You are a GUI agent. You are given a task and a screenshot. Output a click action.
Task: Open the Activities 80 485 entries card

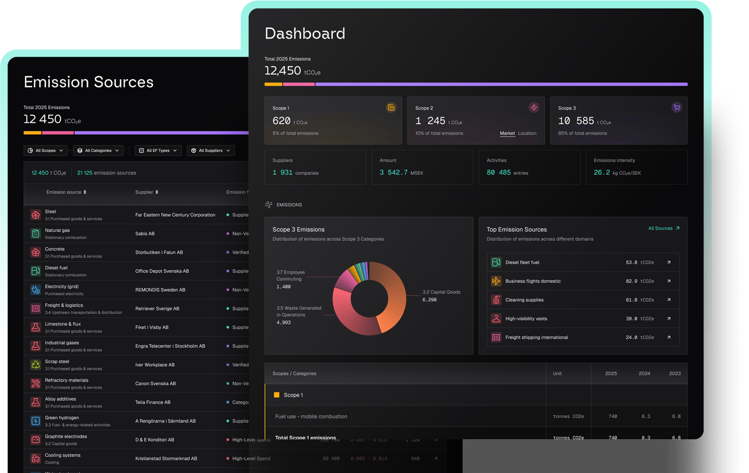tap(530, 167)
